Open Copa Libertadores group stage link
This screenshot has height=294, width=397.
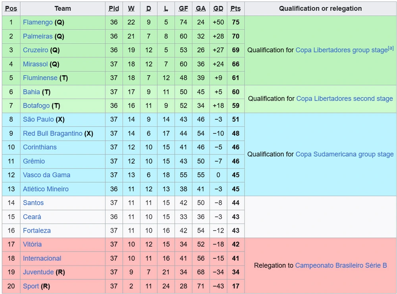click(x=341, y=50)
